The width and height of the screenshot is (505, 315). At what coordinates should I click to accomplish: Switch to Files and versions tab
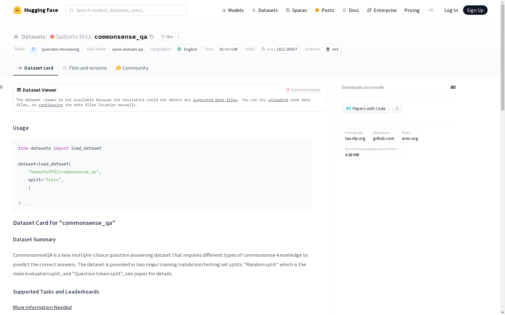[x=85, y=68]
